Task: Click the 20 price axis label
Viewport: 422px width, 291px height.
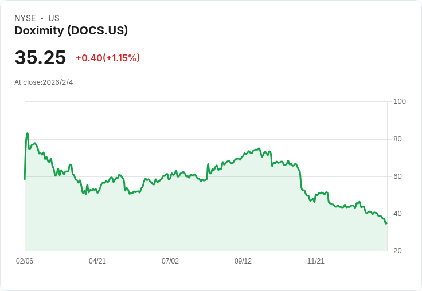Action: (397, 251)
